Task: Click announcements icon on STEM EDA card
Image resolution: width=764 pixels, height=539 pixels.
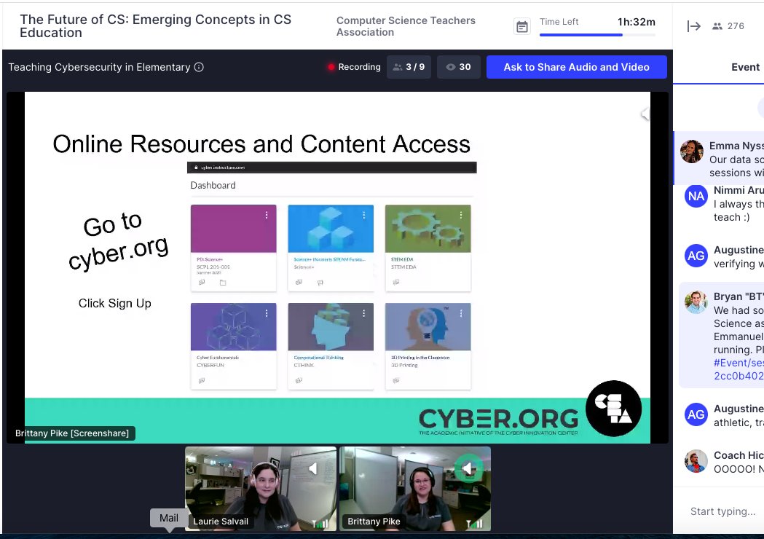Action: [x=396, y=282]
